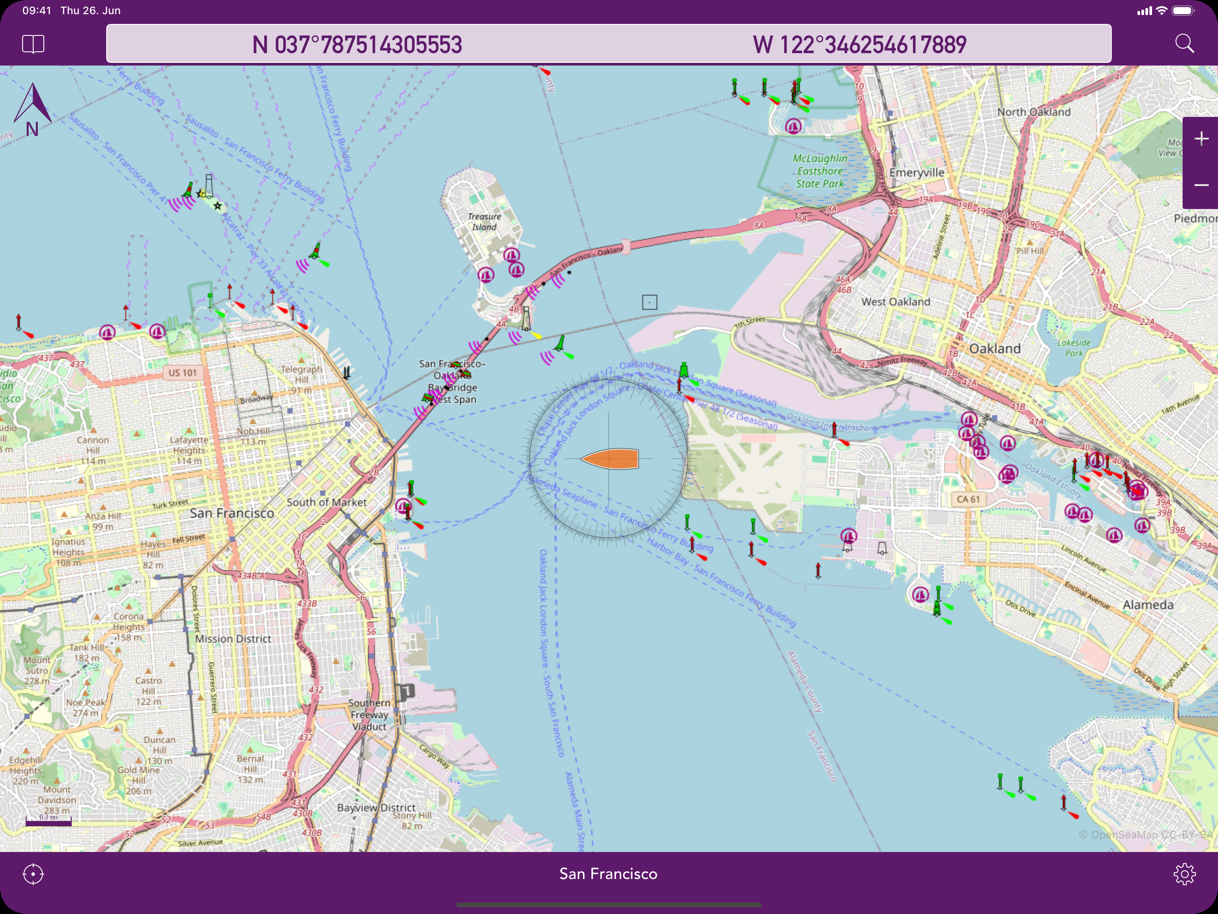Zoom out with the minus button
1218x914 pixels.
pyautogui.click(x=1201, y=185)
